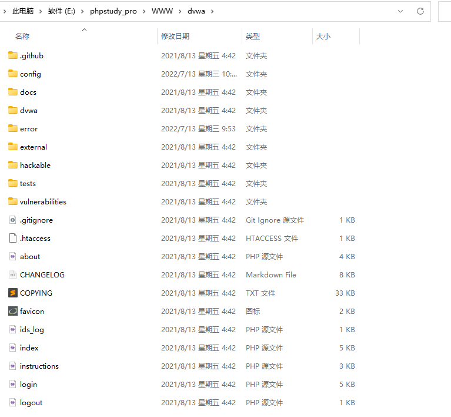Click the Git Ignore 源文件 type cell
451x417 pixels.
275,220
